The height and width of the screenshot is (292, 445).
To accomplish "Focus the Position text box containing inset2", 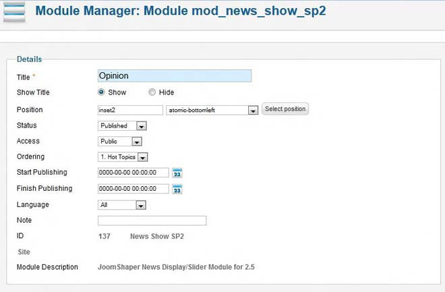I will tap(130, 110).
